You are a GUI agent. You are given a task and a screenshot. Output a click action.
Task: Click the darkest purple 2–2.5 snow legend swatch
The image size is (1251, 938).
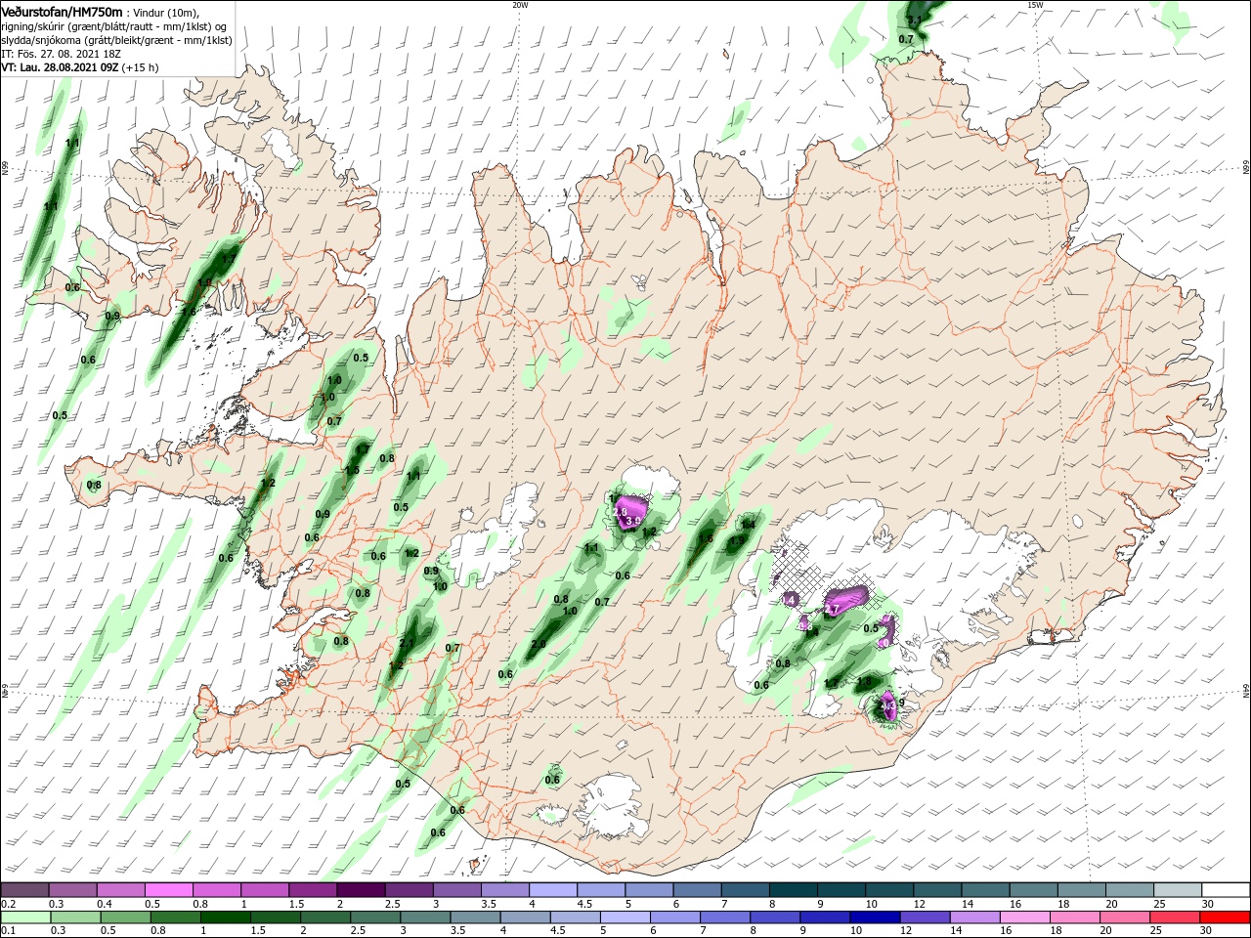360,890
